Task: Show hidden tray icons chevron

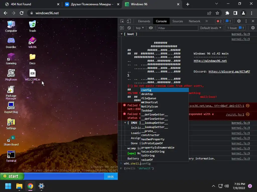Action: [214, 186]
